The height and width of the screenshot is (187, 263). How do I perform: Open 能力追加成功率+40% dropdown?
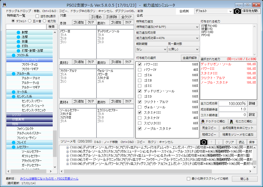coord(167,38)
